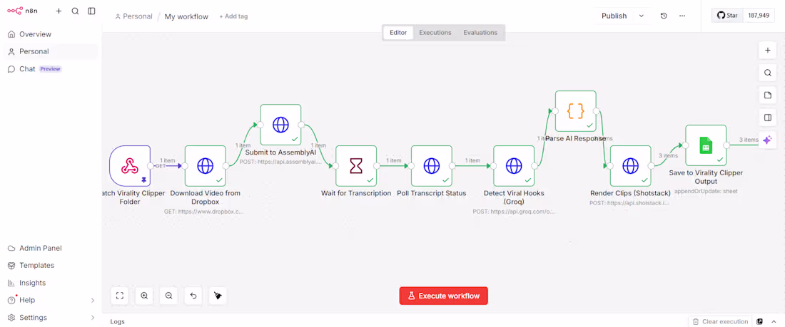Viewport: 785px width, 327px height.
Task: Click the POST api.assemblyai subtitle
Action: [x=280, y=162]
